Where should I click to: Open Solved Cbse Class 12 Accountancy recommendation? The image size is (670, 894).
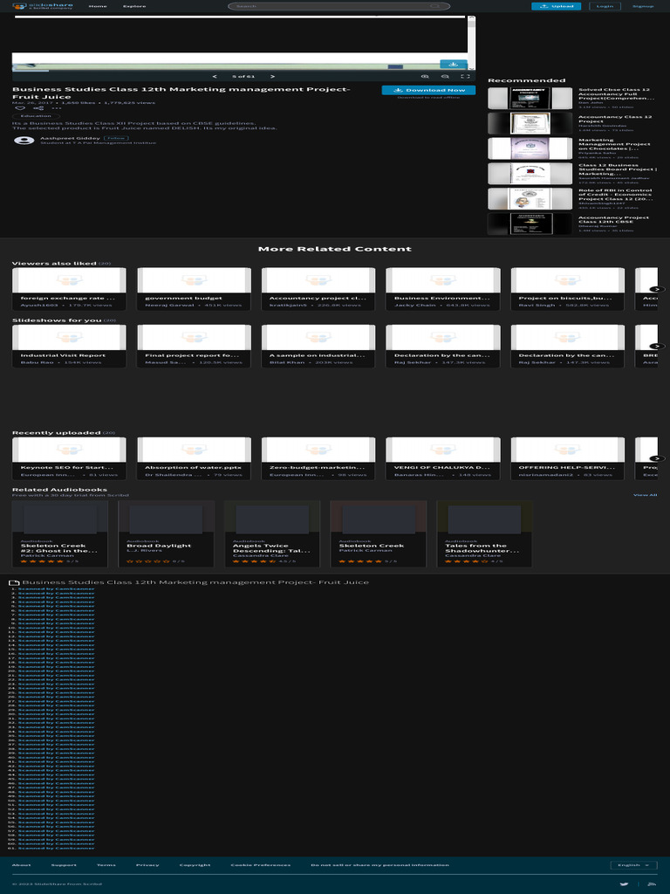click(x=571, y=98)
